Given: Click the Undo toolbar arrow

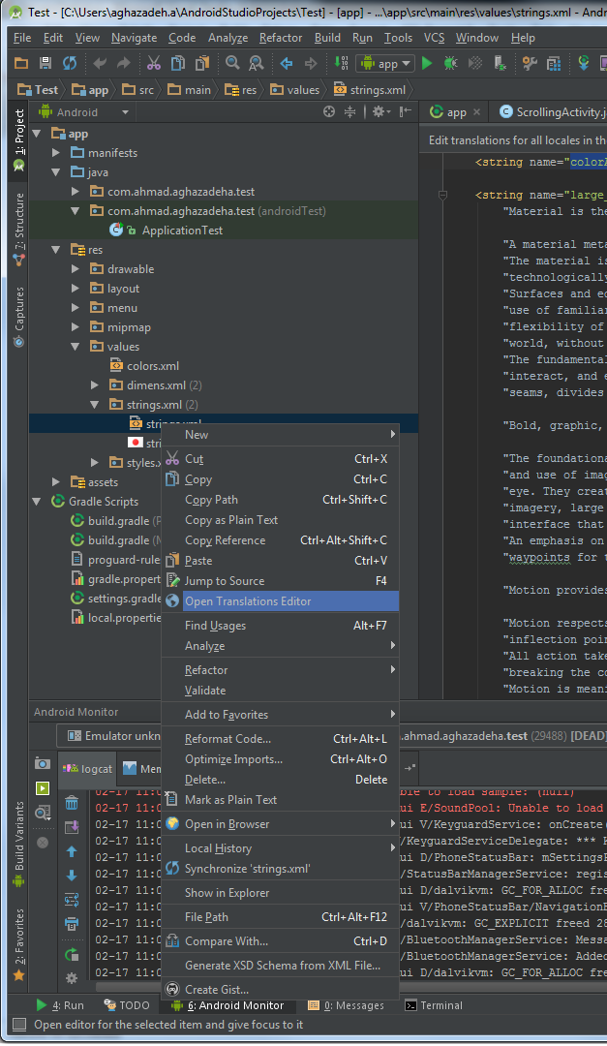Looking at the screenshot, I should (100, 63).
